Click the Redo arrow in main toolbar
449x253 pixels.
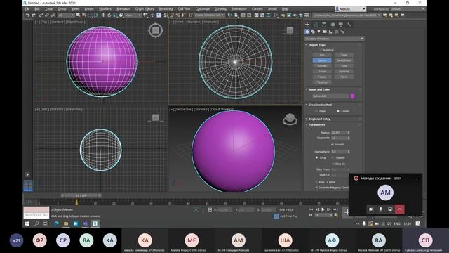34,15
